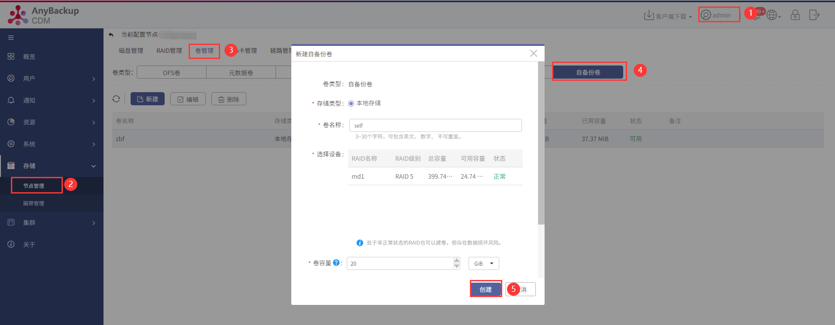Viewport: 835px width, 325px height.
Task: Switch to the 磁盘管理 tab
Action: click(x=131, y=51)
